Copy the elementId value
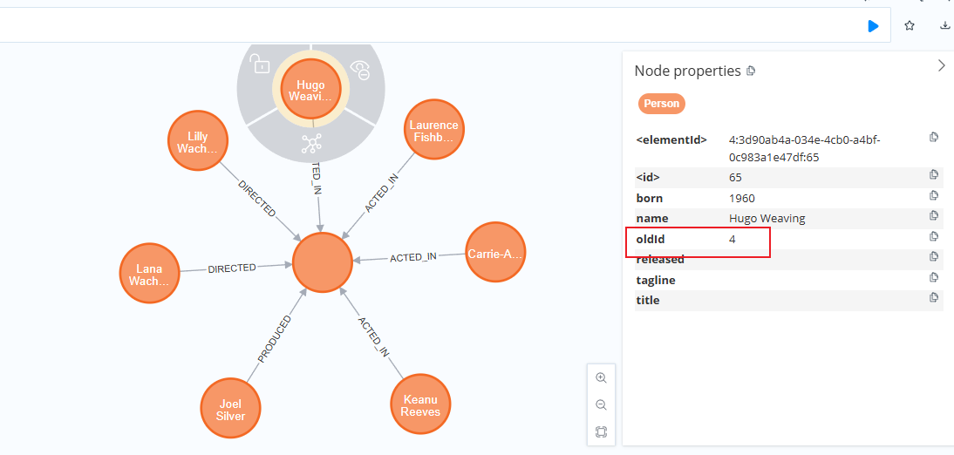Image resolution: width=954 pixels, height=455 pixels. point(934,137)
